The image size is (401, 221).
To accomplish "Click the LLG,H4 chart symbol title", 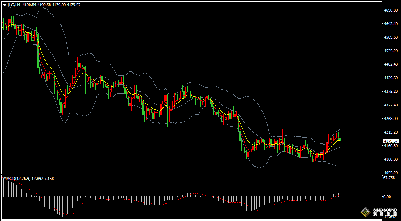I will pyautogui.click(x=14, y=5).
